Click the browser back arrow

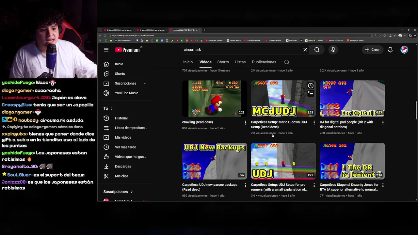pos(100,35)
